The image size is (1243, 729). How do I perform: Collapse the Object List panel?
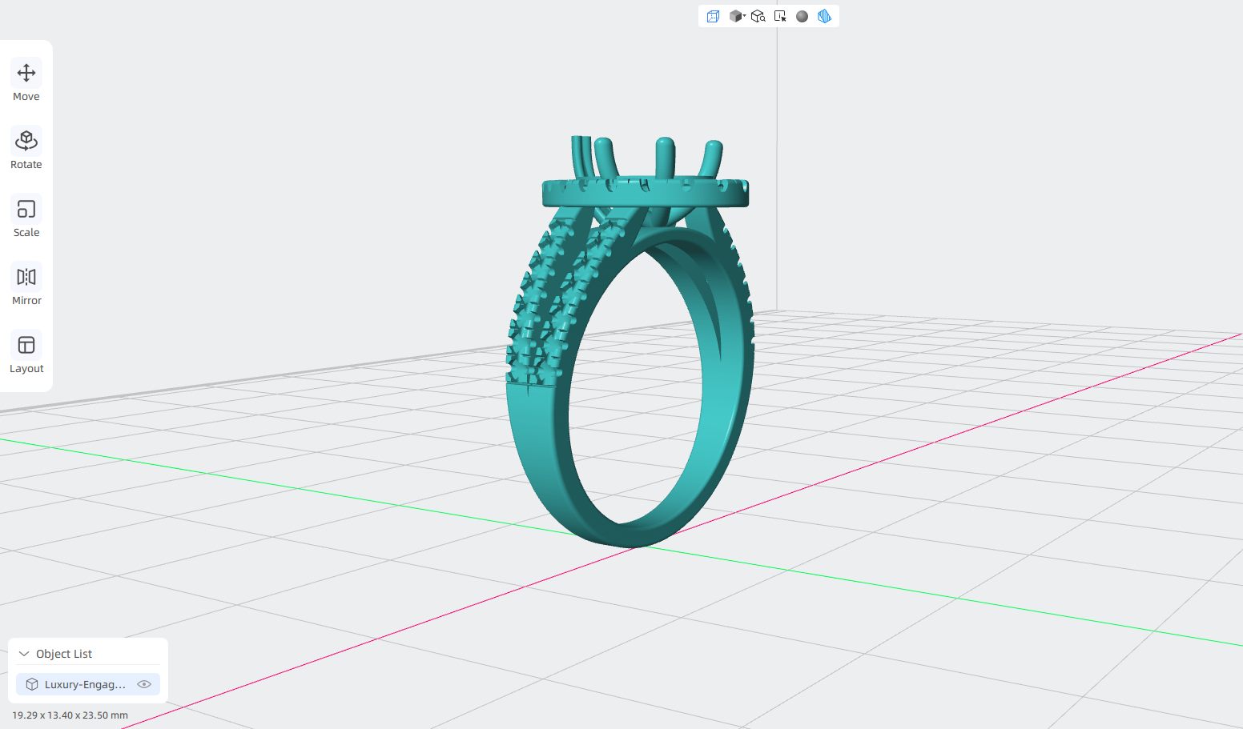coord(24,654)
